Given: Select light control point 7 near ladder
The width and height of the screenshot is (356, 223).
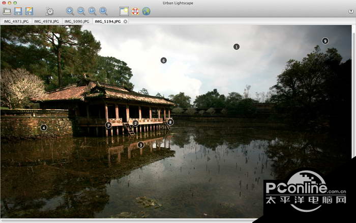Looking at the screenshot, I should point(108,125).
